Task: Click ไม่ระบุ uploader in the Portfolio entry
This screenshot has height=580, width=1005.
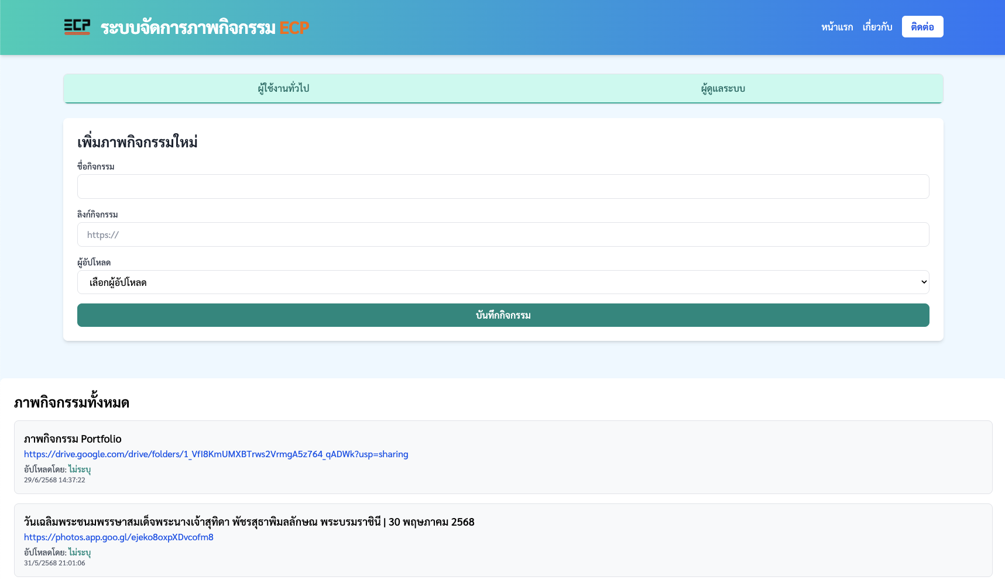Action: click(x=80, y=469)
